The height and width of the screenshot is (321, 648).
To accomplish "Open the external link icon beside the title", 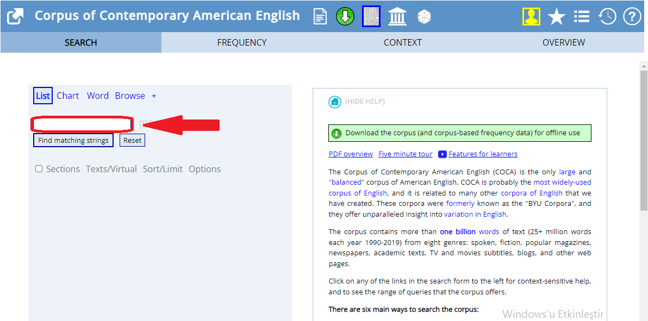I will click(15, 16).
